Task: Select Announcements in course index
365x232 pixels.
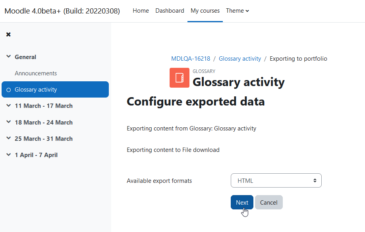Action: pyautogui.click(x=36, y=73)
